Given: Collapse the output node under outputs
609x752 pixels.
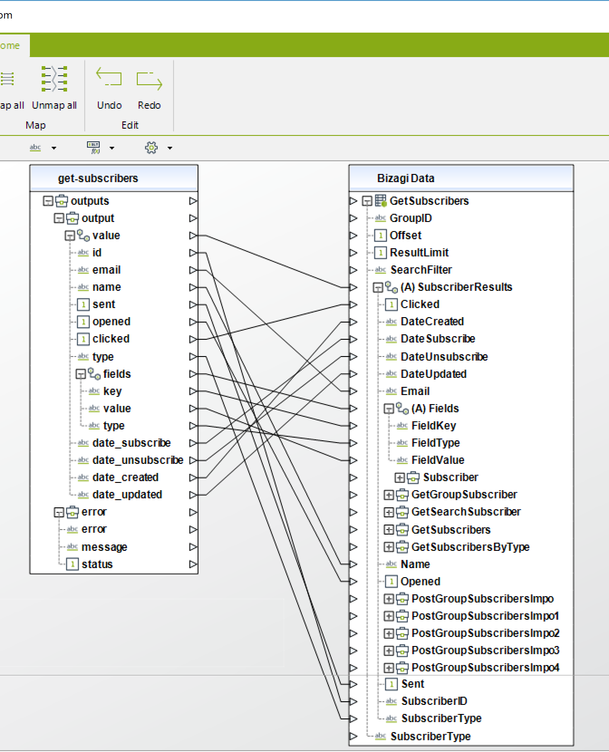Looking at the screenshot, I should [x=58, y=218].
